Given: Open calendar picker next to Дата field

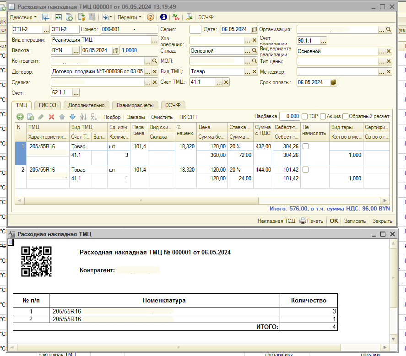Looking at the screenshot, I should [x=254, y=29].
